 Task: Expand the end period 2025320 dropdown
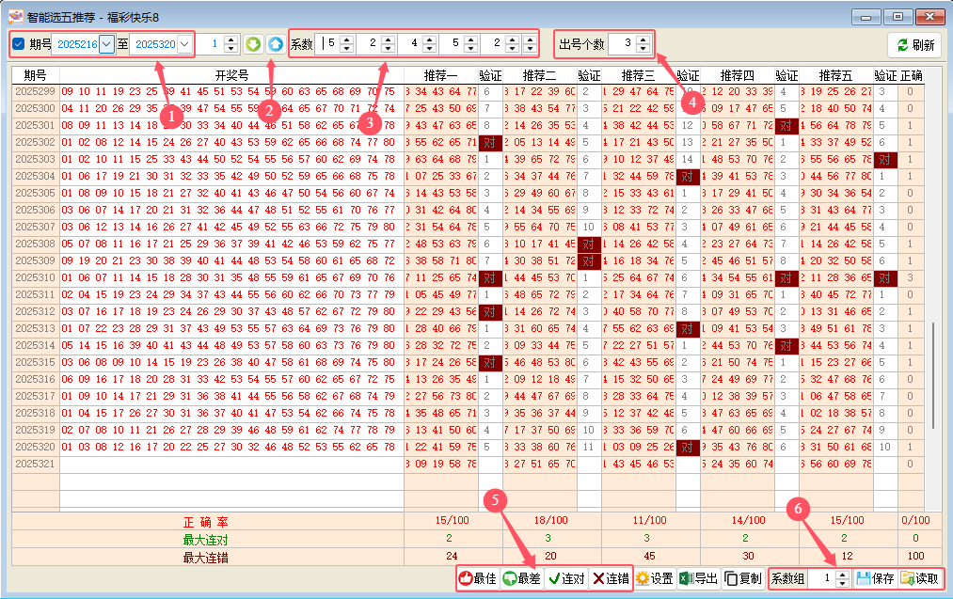coord(183,44)
